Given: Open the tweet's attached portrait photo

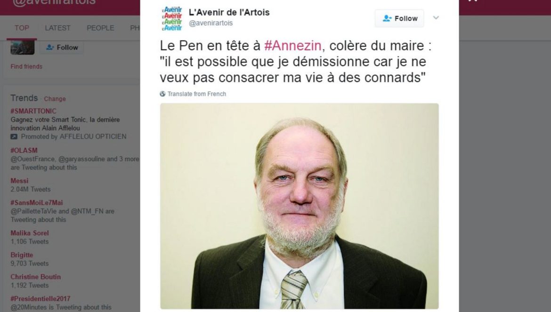Looking at the screenshot, I should 300,206.
